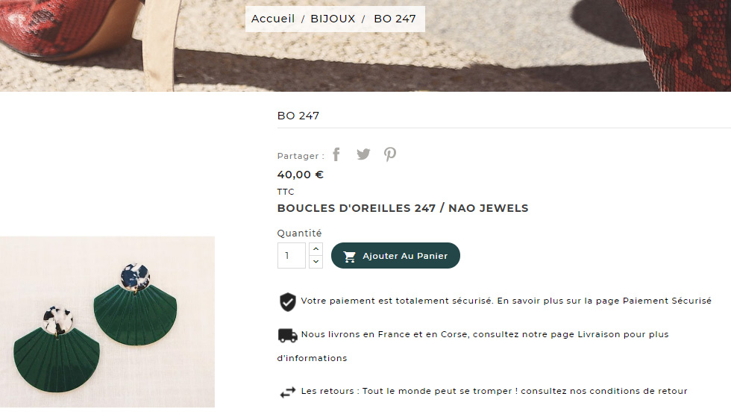Screen dimensions: 731x420
Task: Share the product on Twitter
Action: tap(363, 154)
